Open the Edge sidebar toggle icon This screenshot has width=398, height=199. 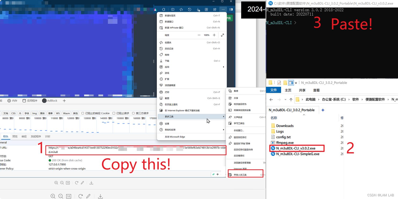(231, 9)
